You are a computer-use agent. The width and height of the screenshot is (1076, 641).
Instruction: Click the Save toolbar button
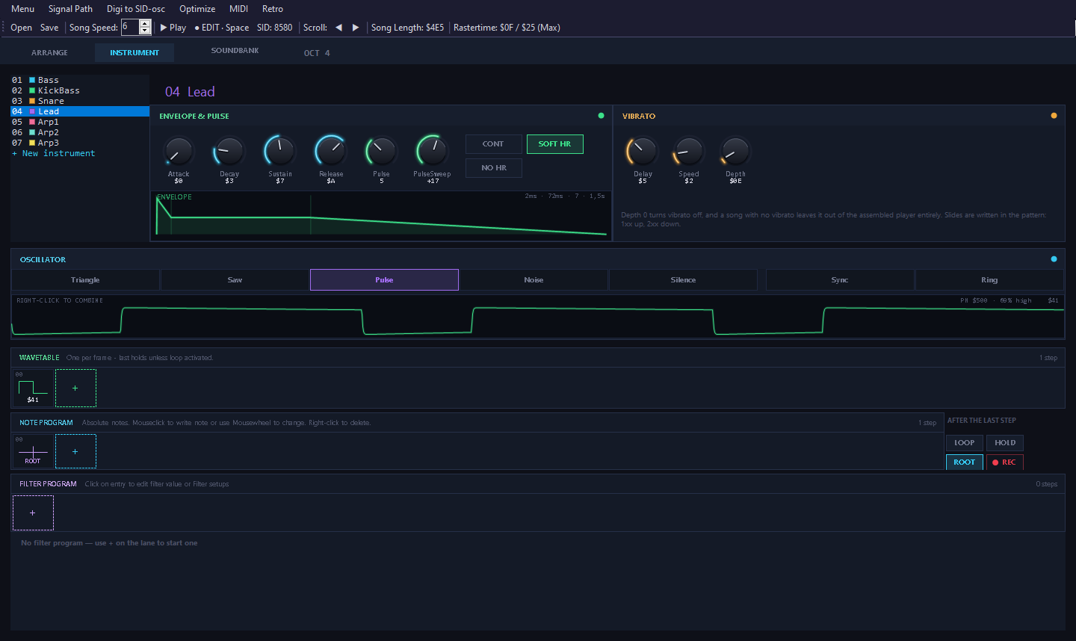49,28
